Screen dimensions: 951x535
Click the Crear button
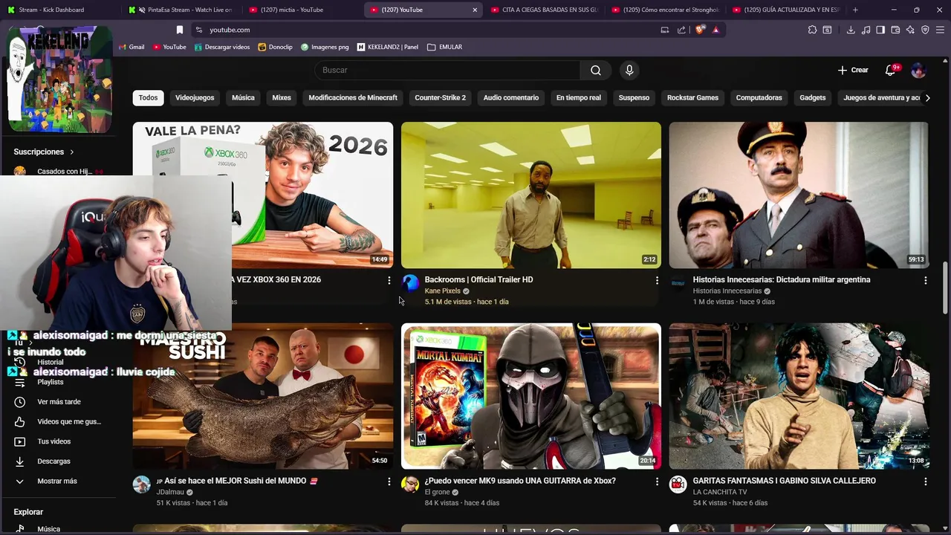click(x=853, y=70)
